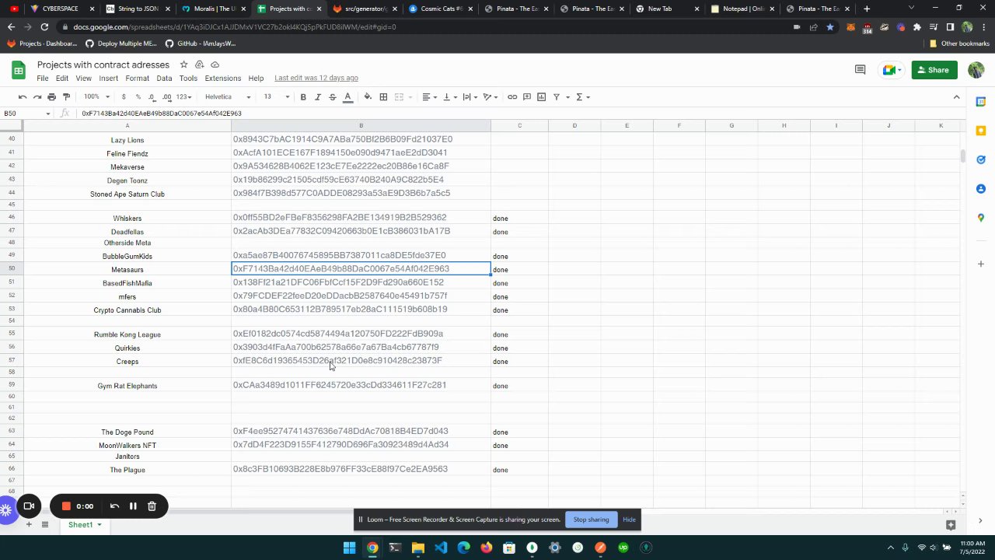Click the formula bar address text
The image size is (995, 560).
pos(162,114)
